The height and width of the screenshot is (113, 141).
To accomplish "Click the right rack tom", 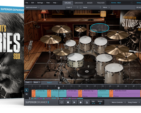I will pyautogui.click(x=101, y=45).
